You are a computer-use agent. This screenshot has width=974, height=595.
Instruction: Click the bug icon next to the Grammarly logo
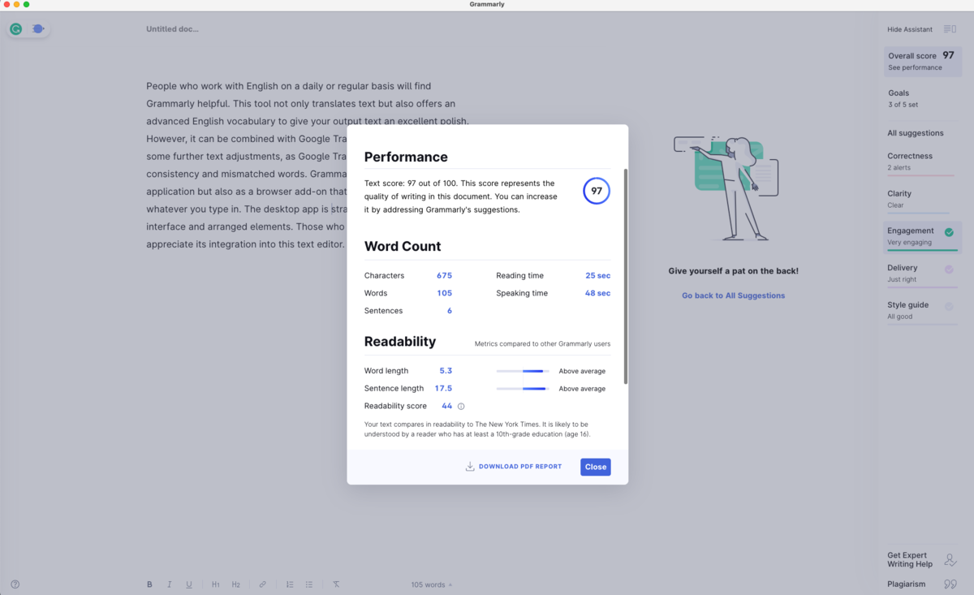(x=38, y=29)
